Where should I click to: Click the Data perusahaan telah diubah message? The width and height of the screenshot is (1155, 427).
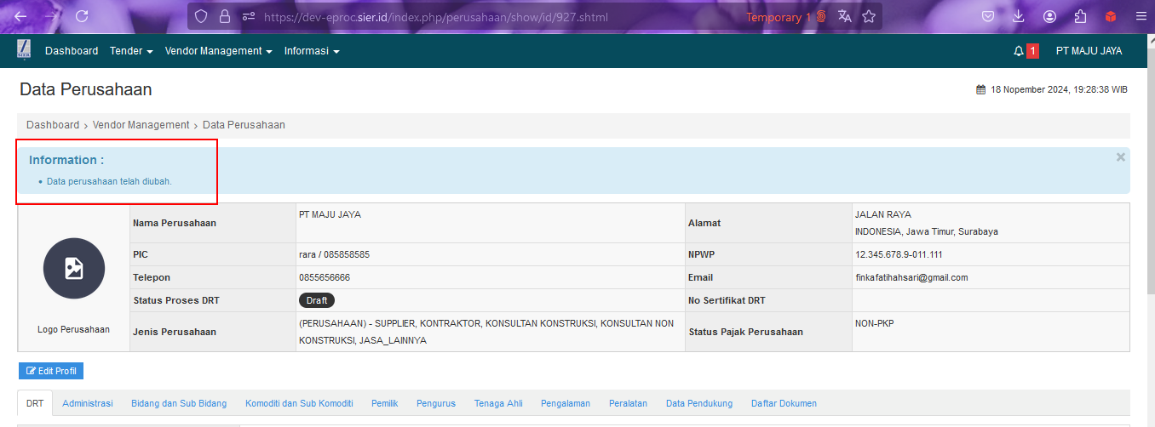pos(109,181)
